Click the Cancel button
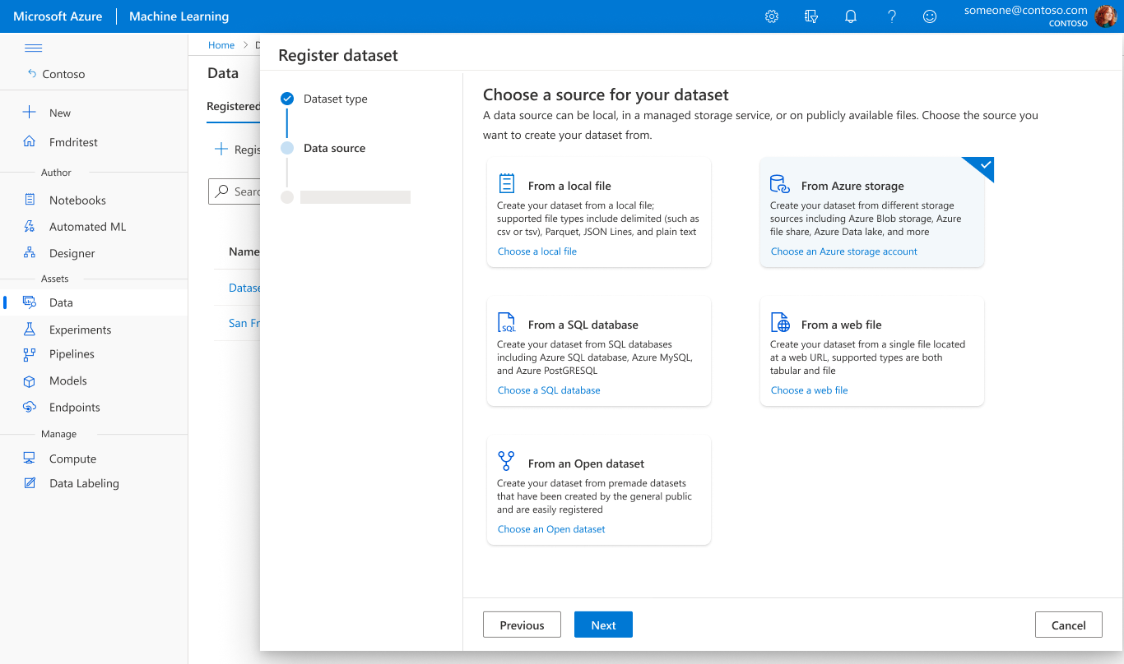1124x664 pixels. coord(1069,625)
